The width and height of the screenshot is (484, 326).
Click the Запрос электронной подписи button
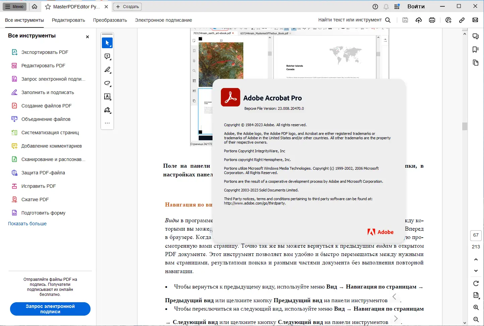point(50,309)
